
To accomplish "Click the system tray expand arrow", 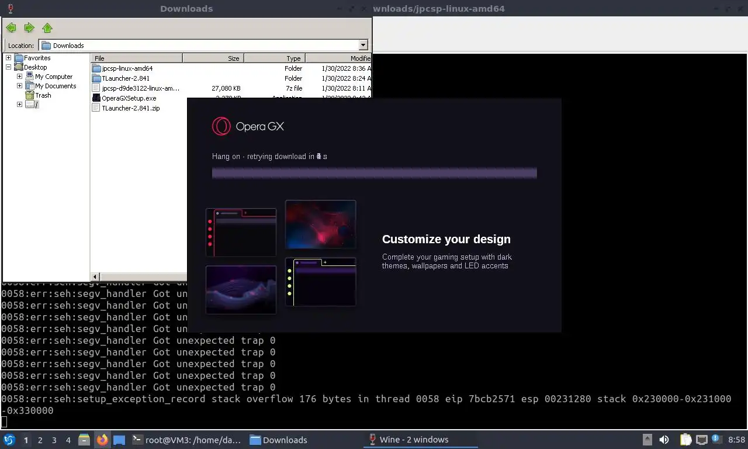I will tap(647, 440).
